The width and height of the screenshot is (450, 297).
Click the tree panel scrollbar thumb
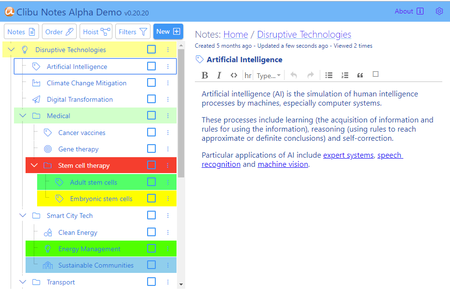pyautogui.click(x=181, y=113)
